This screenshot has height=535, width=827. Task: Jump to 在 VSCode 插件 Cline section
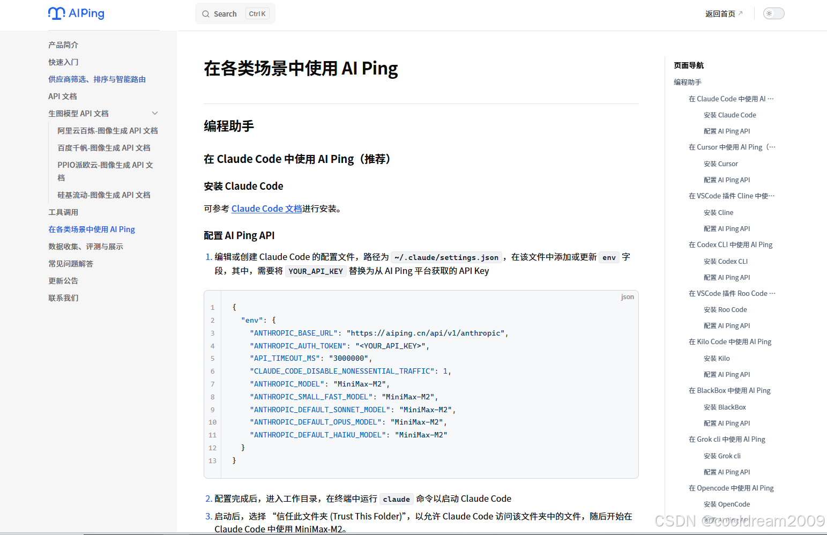[x=732, y=196]
